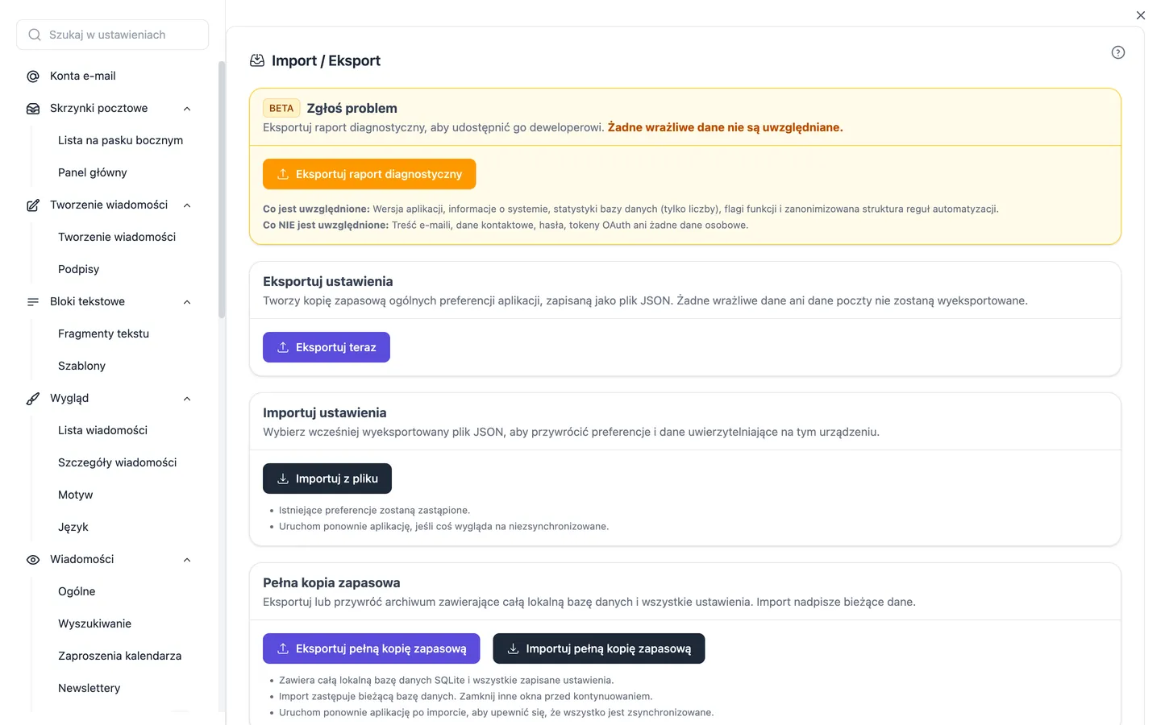
Task: Click the Pełna kopia zapasowa heading
Action: [x=331, y=582]
